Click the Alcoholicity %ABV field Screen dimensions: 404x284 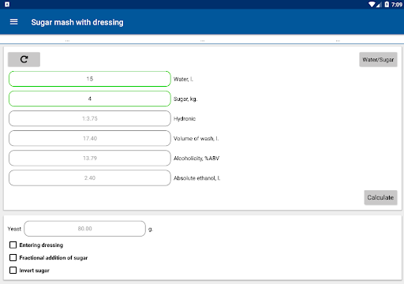(90, 158)
